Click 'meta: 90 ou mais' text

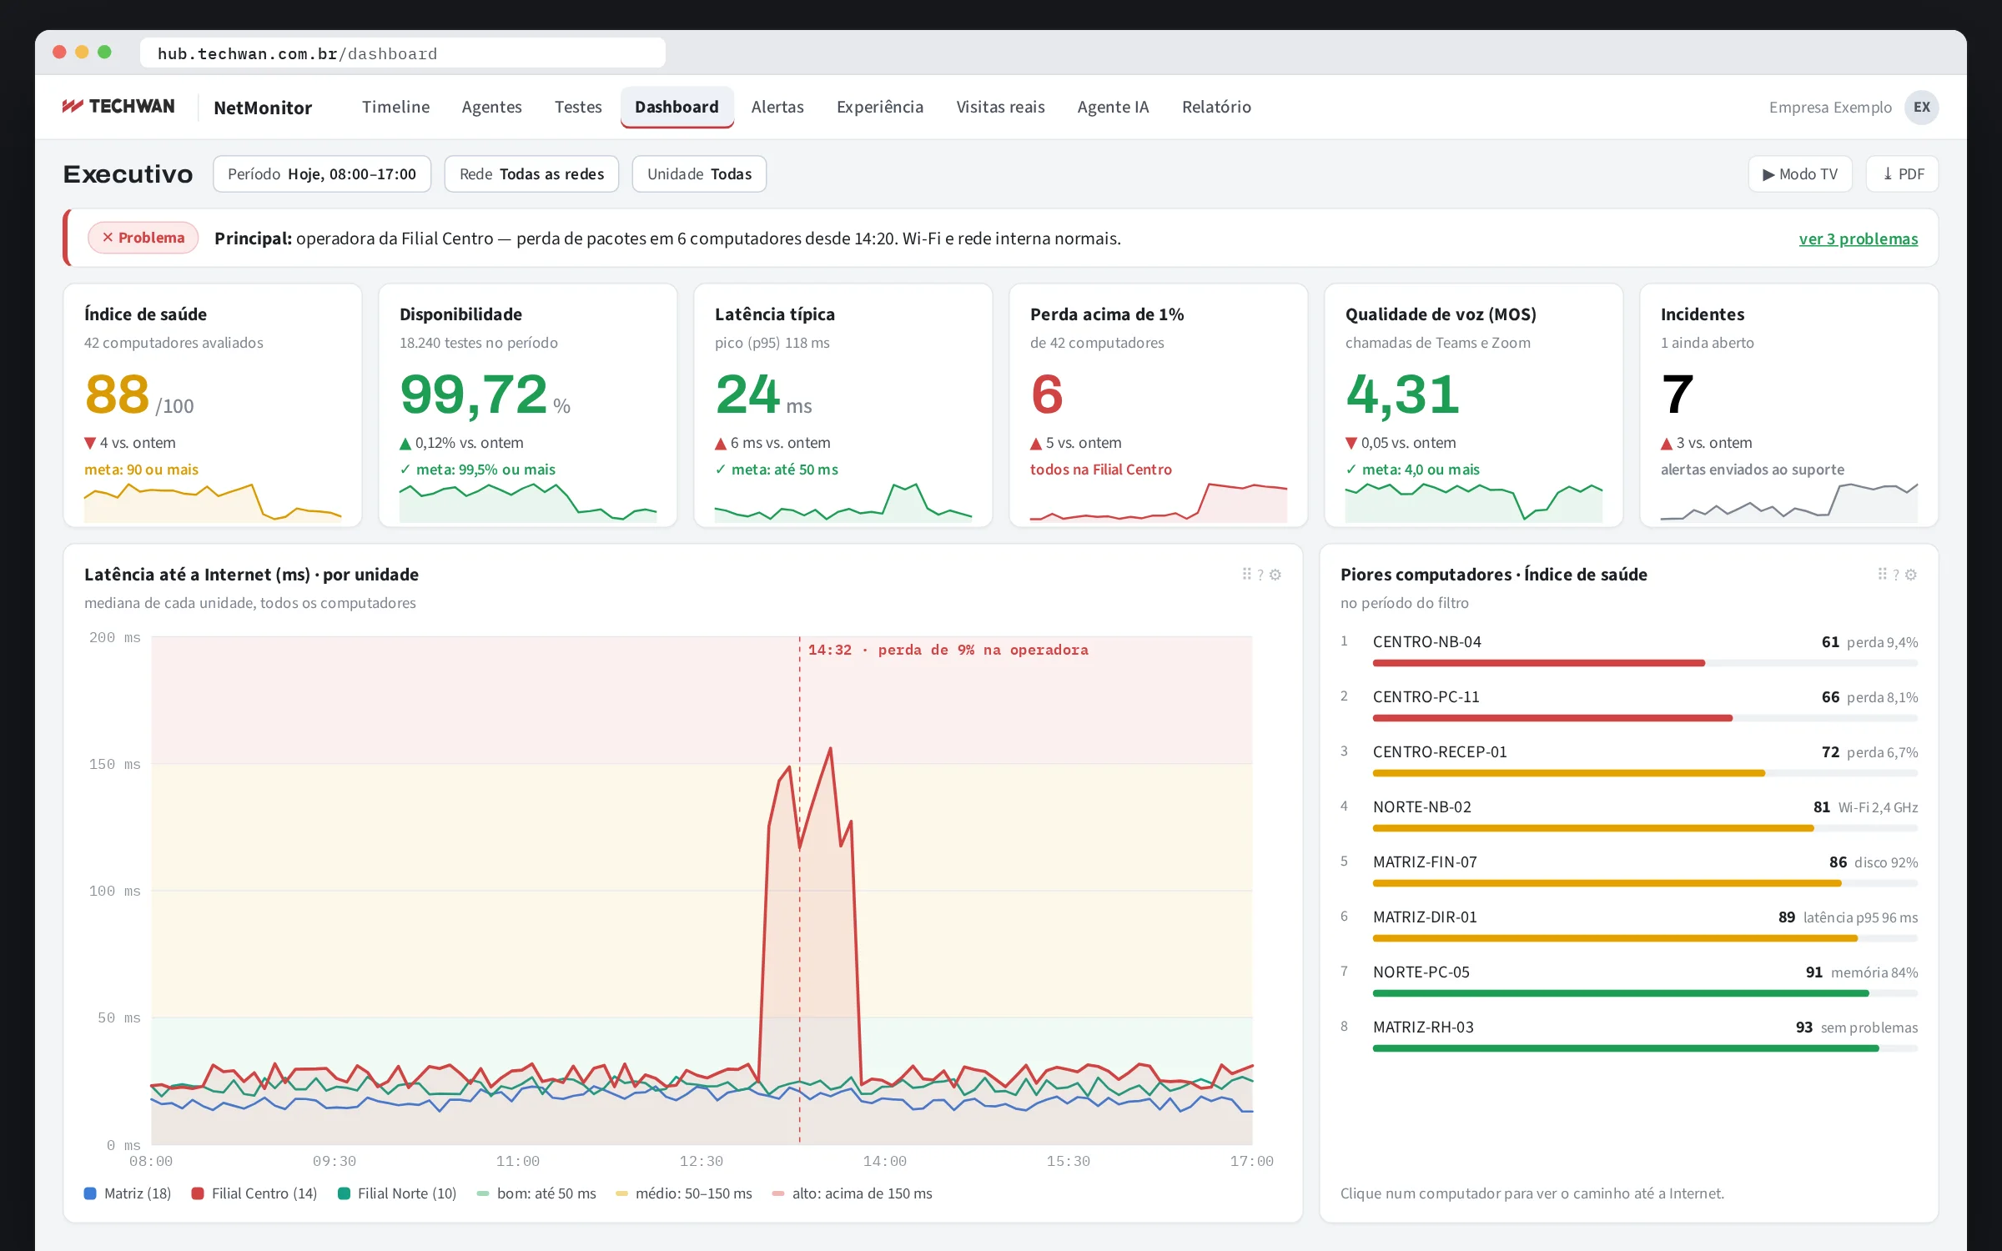pos(141,470)
